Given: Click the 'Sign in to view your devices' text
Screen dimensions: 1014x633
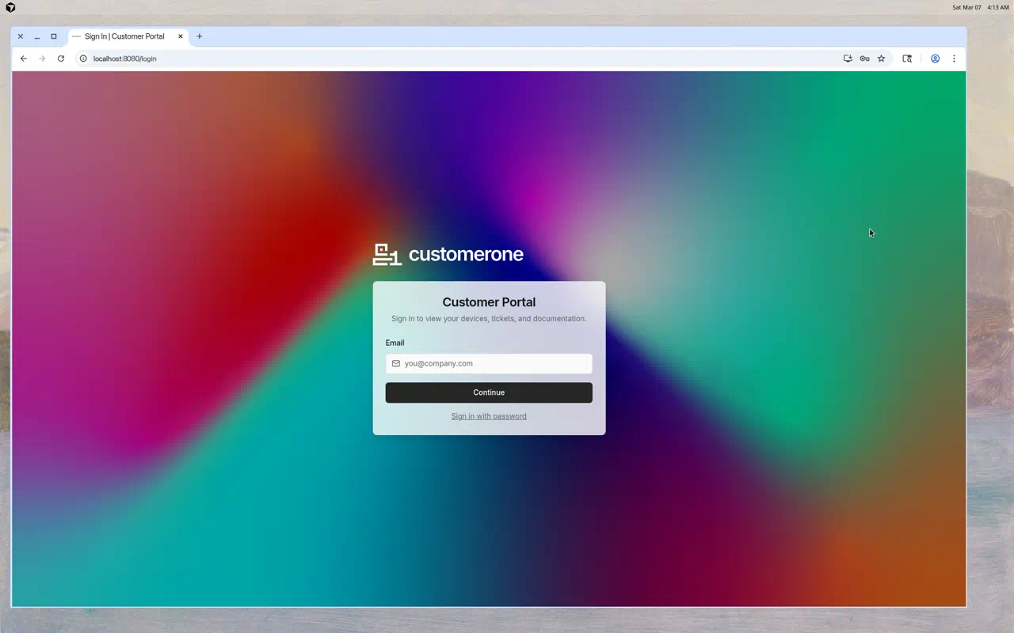Looking at the screenshot, I should [x=489, y=319].
